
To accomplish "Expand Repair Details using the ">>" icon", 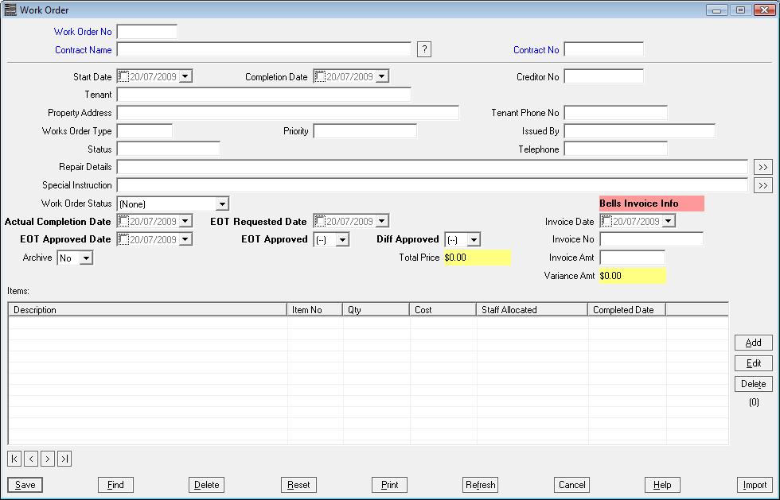I will click(763, 167).
